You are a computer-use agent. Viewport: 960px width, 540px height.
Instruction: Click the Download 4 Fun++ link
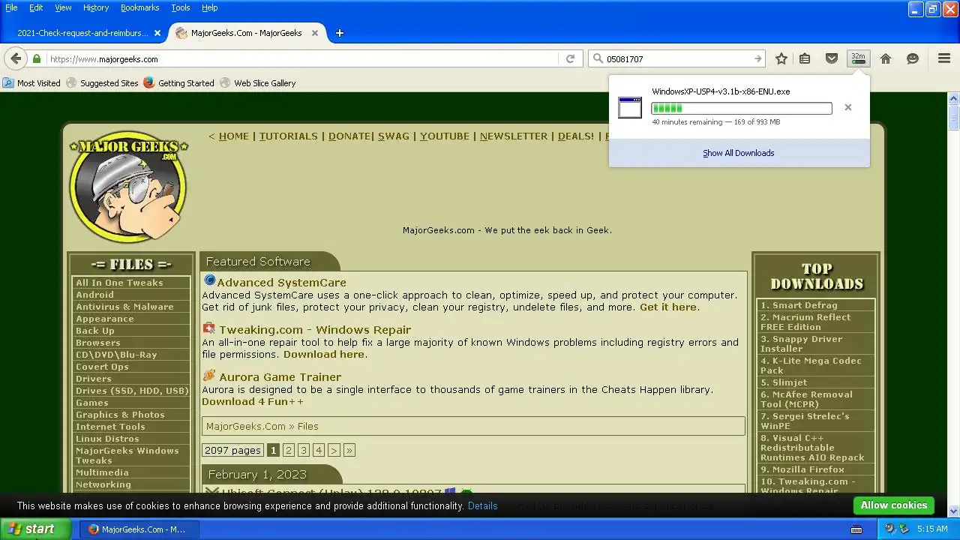point(253,401)
